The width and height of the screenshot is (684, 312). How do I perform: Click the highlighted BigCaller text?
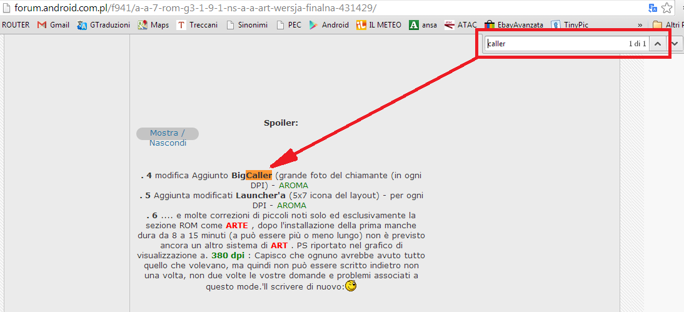point(252,176)
